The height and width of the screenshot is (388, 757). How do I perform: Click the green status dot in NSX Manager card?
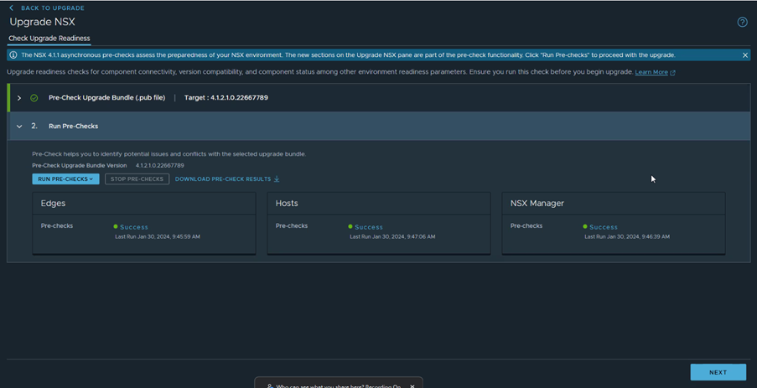point(585,226)
